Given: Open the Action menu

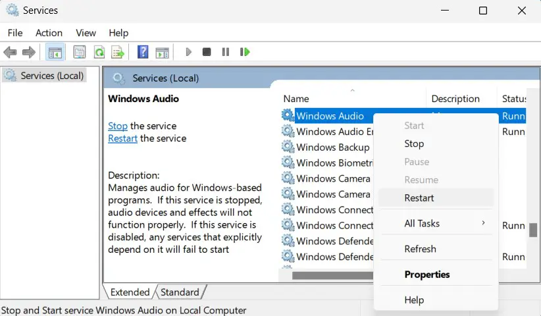Looking at the screenshot, I should (x=49, y=33).
